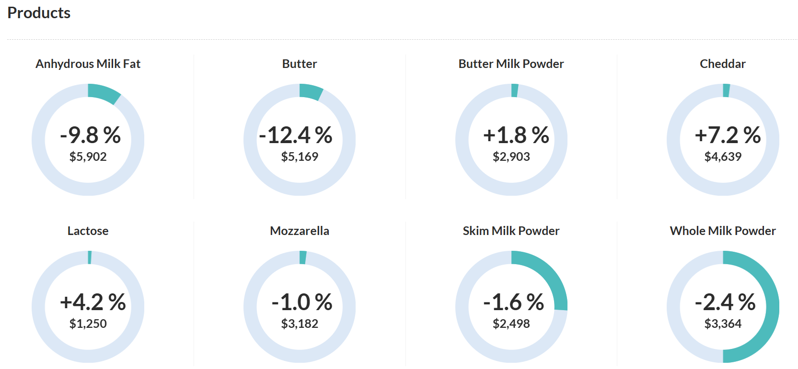The width and height of the screenshot is (798, 369).
Task: Click the $5,902 price label
Action: [88, 157]
